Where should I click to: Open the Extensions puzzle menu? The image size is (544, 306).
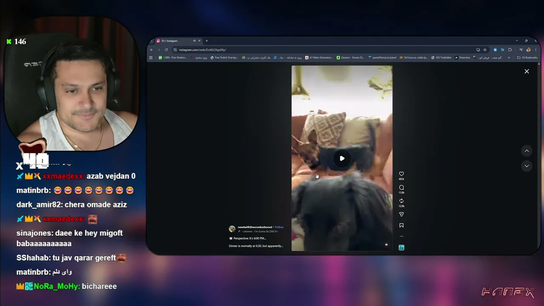[x=510, y=50]
